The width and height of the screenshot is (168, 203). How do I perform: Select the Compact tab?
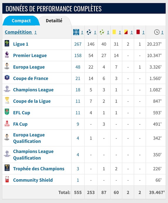coord(21,21)
